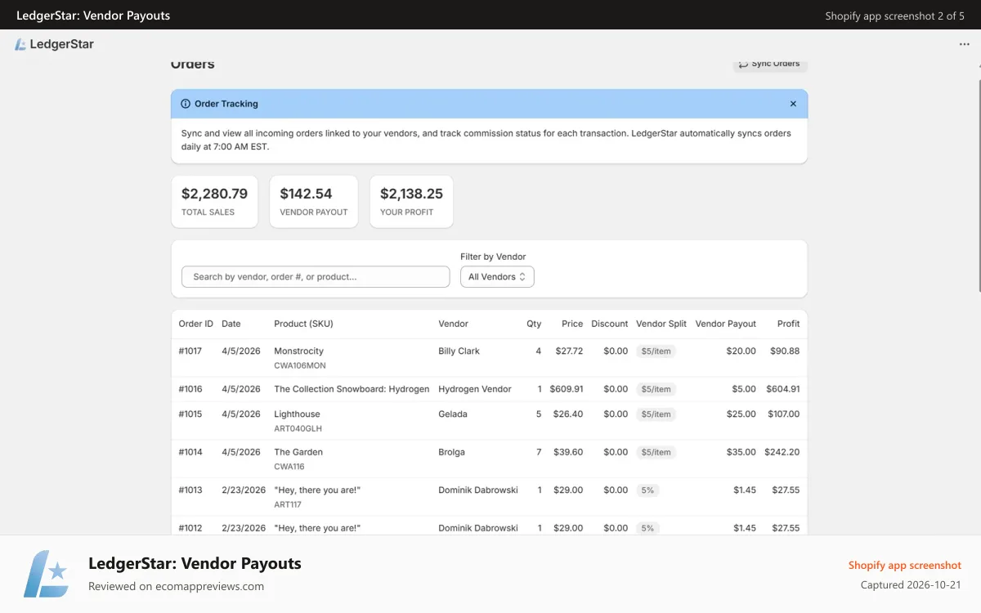Click the search orders input field
Viewport: 981px width, 613px height.
316,277
